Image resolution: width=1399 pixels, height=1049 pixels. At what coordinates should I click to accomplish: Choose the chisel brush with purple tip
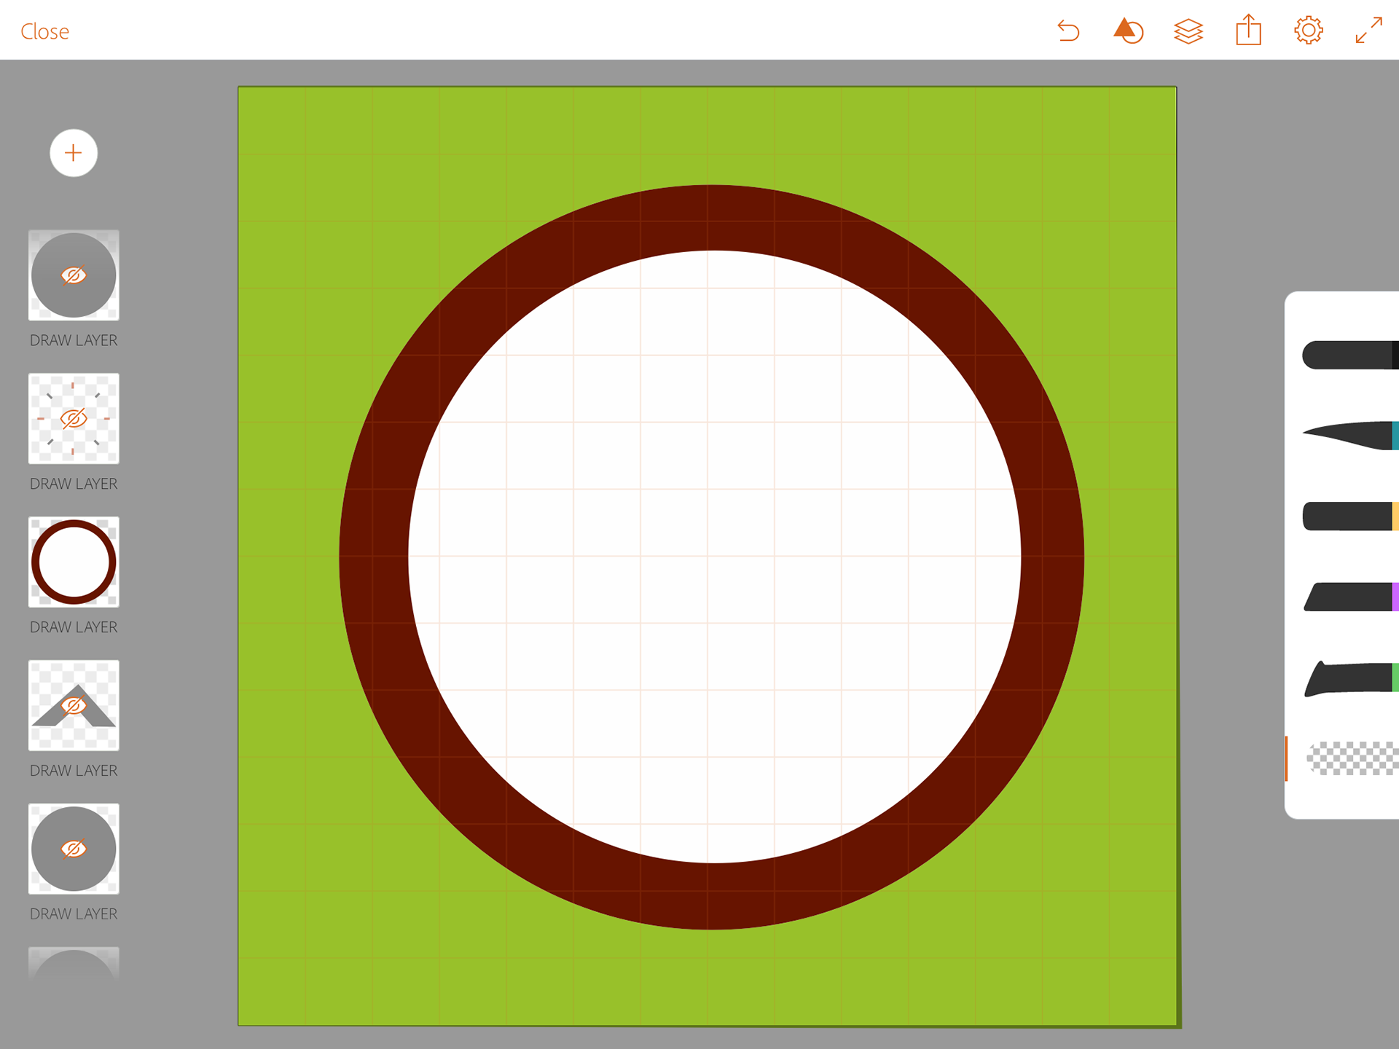1348,597
